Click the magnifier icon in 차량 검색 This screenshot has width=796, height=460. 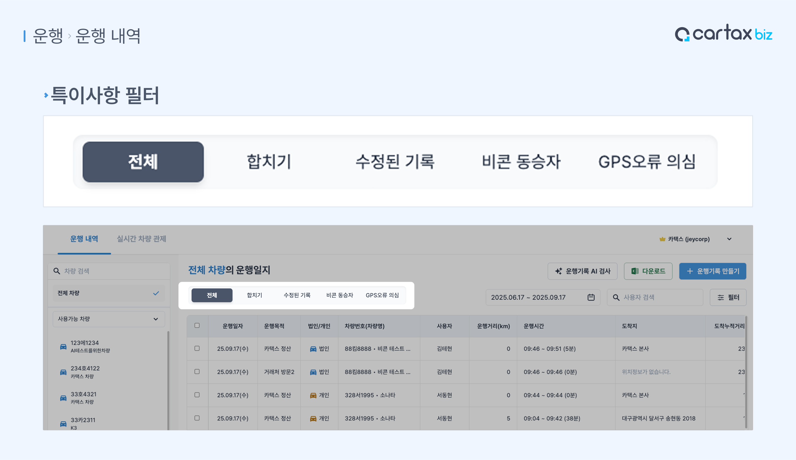[57, 271]
